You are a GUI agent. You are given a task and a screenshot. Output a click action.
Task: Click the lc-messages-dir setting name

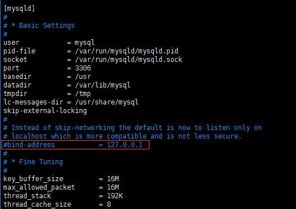tap(33, 102)
